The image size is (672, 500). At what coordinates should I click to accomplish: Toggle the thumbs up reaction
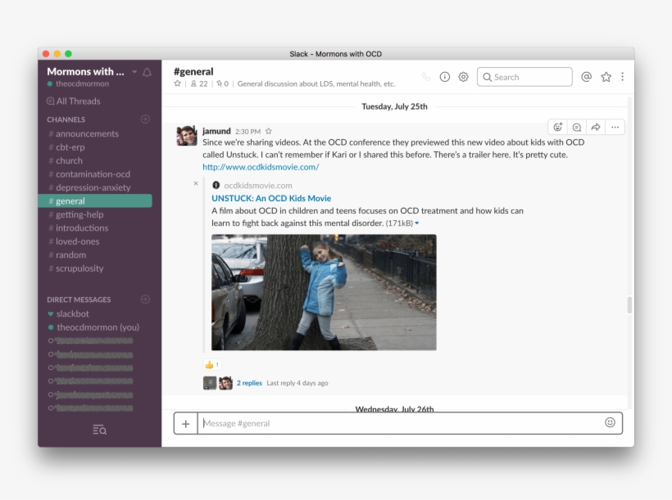(212, 365)
